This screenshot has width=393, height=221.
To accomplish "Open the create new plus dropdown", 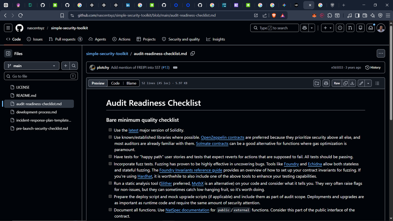I will click(327, 28).
